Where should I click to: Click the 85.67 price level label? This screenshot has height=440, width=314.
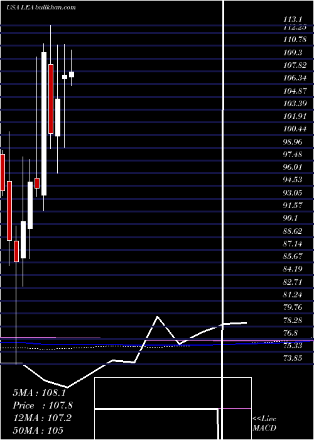pos(293,256)
